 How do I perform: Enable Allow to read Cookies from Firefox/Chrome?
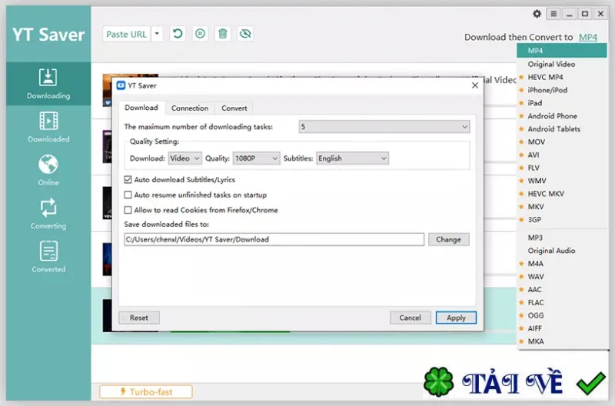tap(128, 210)
